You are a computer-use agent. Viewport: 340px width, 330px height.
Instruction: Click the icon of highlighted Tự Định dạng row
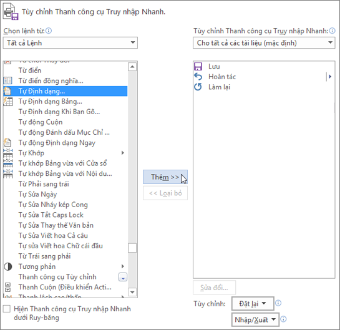[7, 91]
